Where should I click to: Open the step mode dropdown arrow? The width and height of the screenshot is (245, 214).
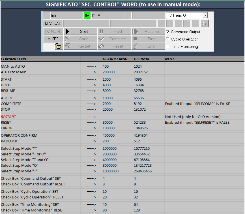click(205, 16)
